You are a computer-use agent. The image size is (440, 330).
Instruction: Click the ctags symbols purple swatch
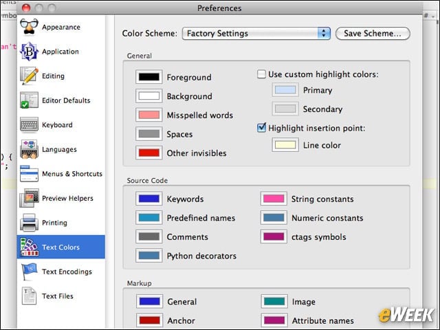point(274,236)
